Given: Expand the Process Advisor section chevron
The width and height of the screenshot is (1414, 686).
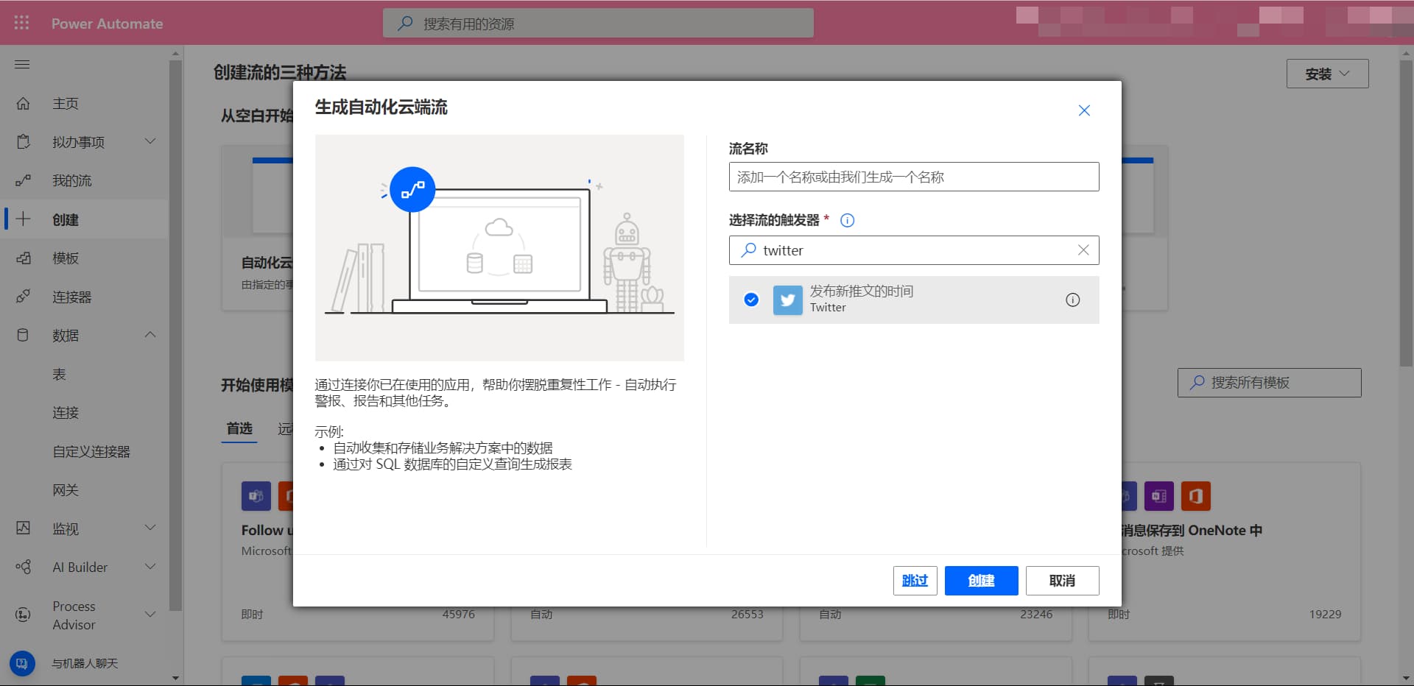Looking at the screenshot, I should [150, 615].
